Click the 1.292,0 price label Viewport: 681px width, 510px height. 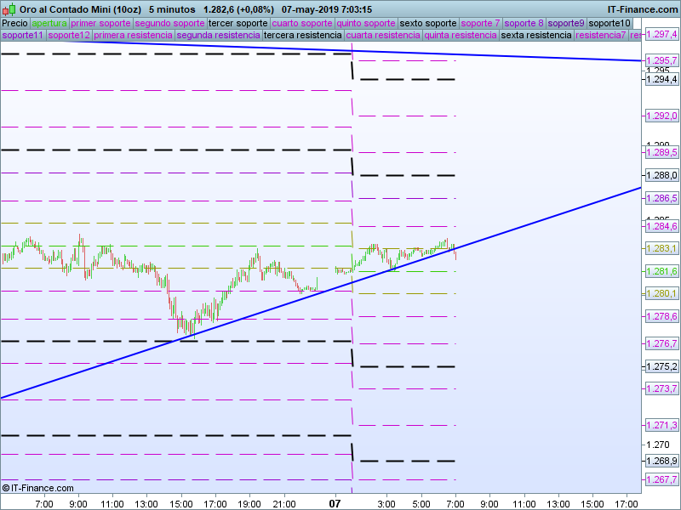click(661, 116)
